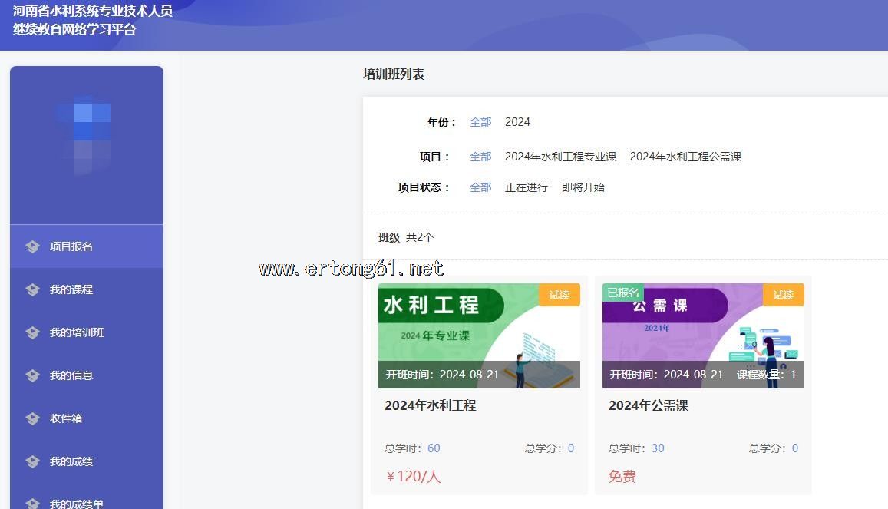Click the icon beside 收件箱
This screenshot has width=888, height=509.
point(32,418)
